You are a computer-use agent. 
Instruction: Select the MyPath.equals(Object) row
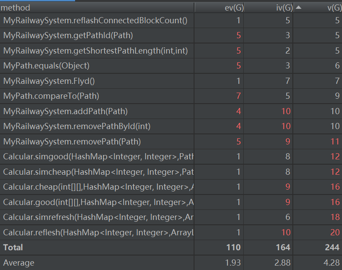46,66
